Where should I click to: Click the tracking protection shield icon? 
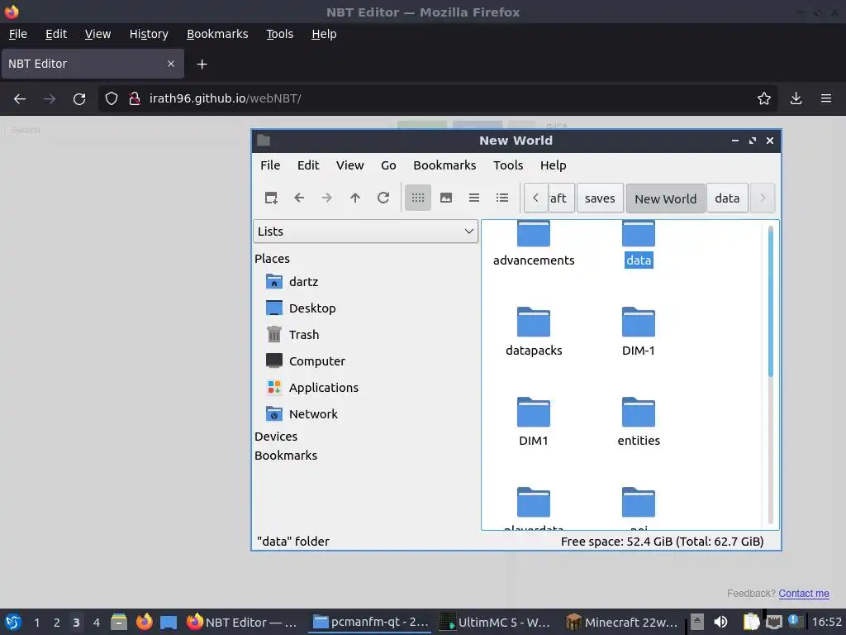tap(112, 99)
